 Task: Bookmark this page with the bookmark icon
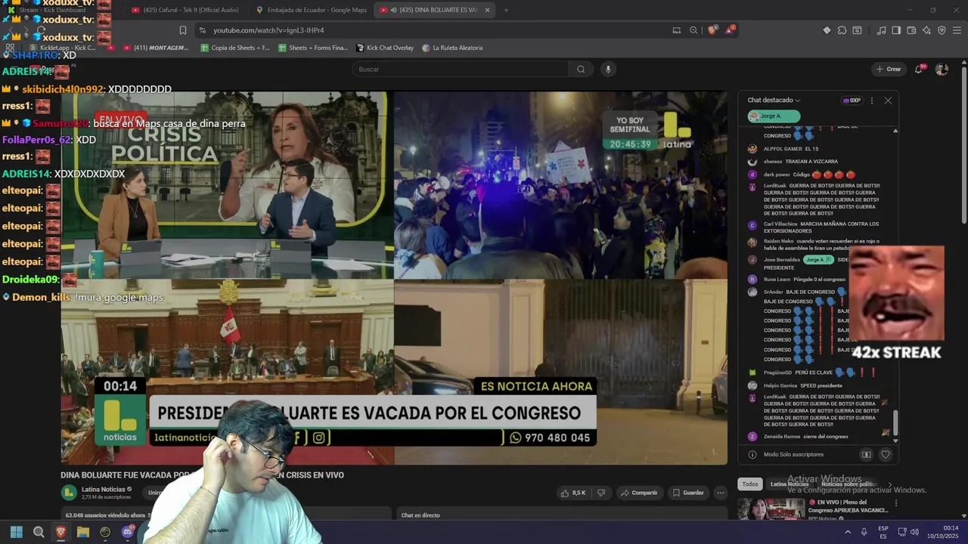(183, 30)
